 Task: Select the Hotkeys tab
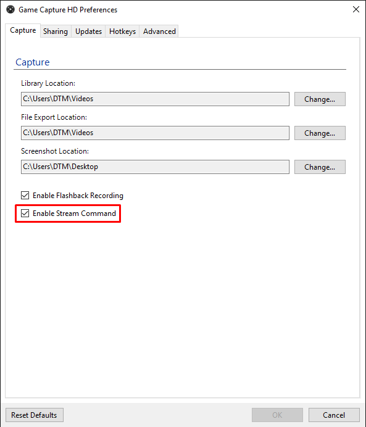(122, 31)
